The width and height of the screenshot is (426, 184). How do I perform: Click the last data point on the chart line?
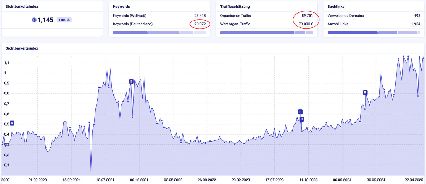(x=423, y=58)
